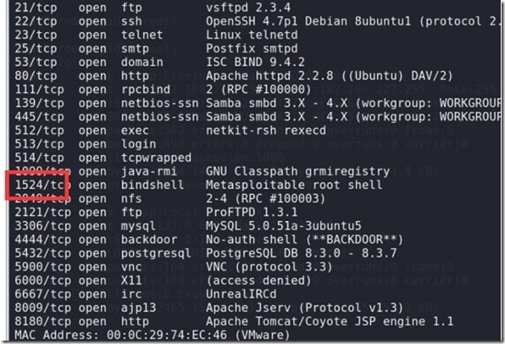This screenshot has width=505, height=344.
Task: Select the Linux telnetd service entry
Action: click(252, 35)
